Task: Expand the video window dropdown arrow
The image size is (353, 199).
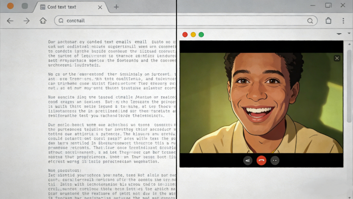Action: click(339, 34)
